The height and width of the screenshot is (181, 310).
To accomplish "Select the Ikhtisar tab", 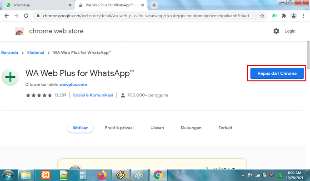I will (80, 128).
